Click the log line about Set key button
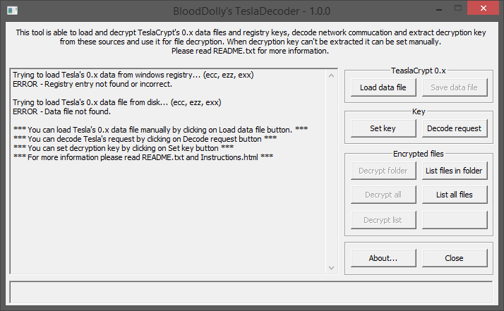 point(124,148)
